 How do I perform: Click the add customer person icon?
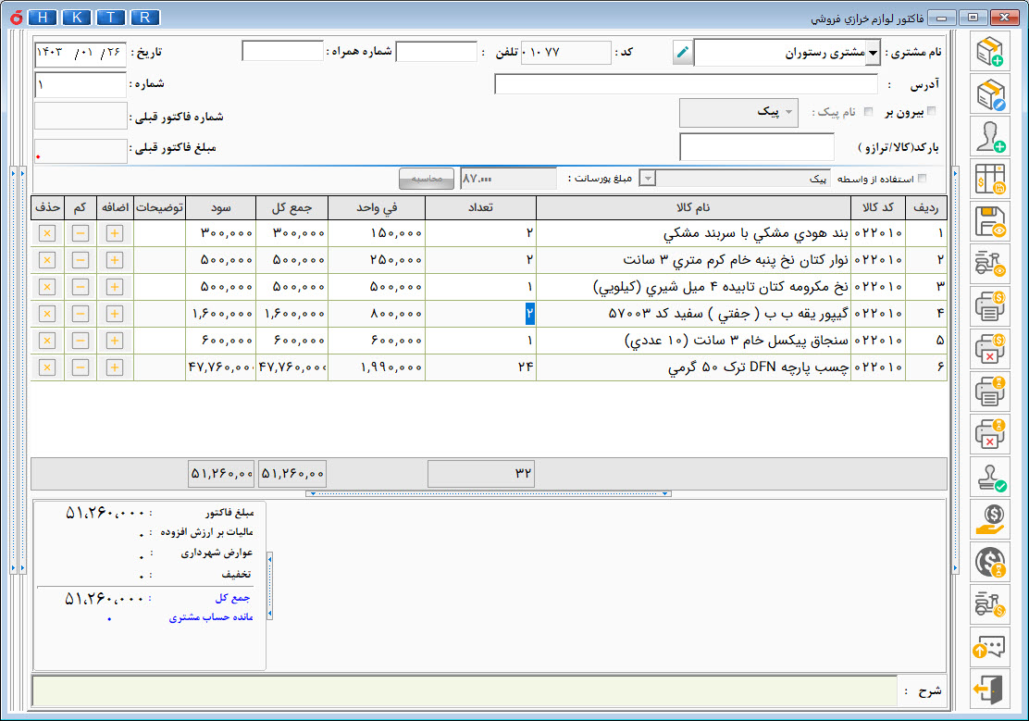point(989,137)
